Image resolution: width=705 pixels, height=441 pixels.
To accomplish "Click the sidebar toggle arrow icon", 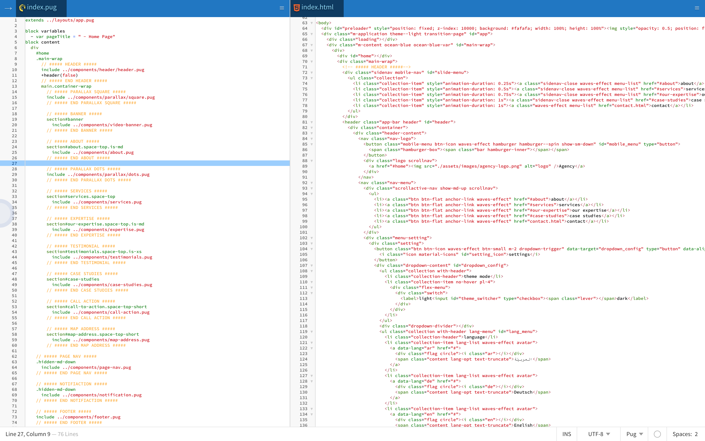I will pos(8,8).
